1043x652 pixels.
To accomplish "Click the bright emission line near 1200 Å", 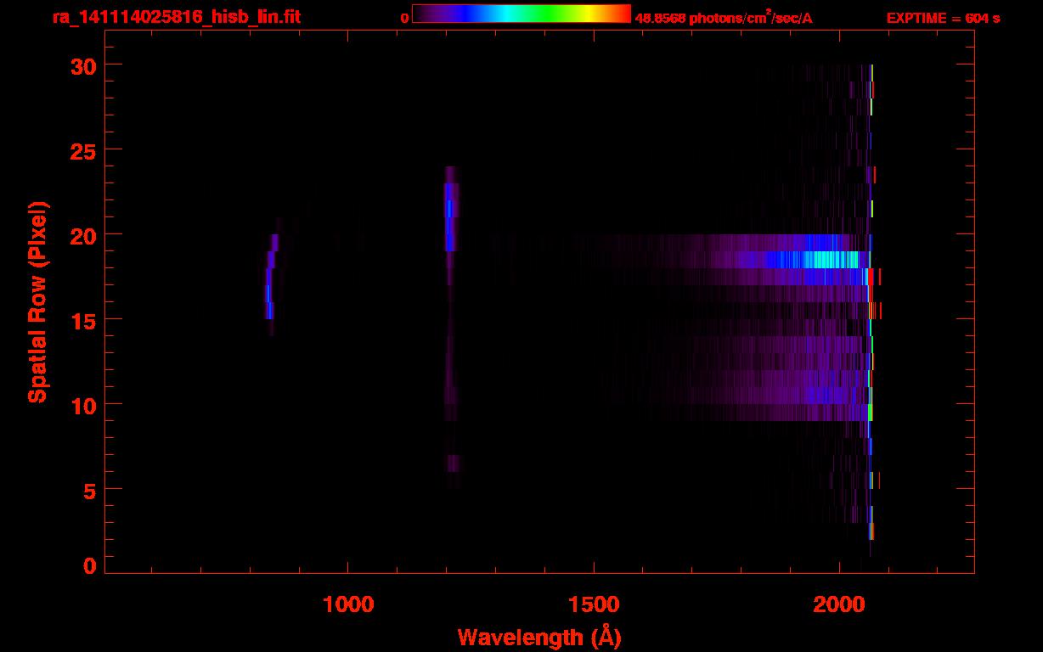I will (450, 209).
